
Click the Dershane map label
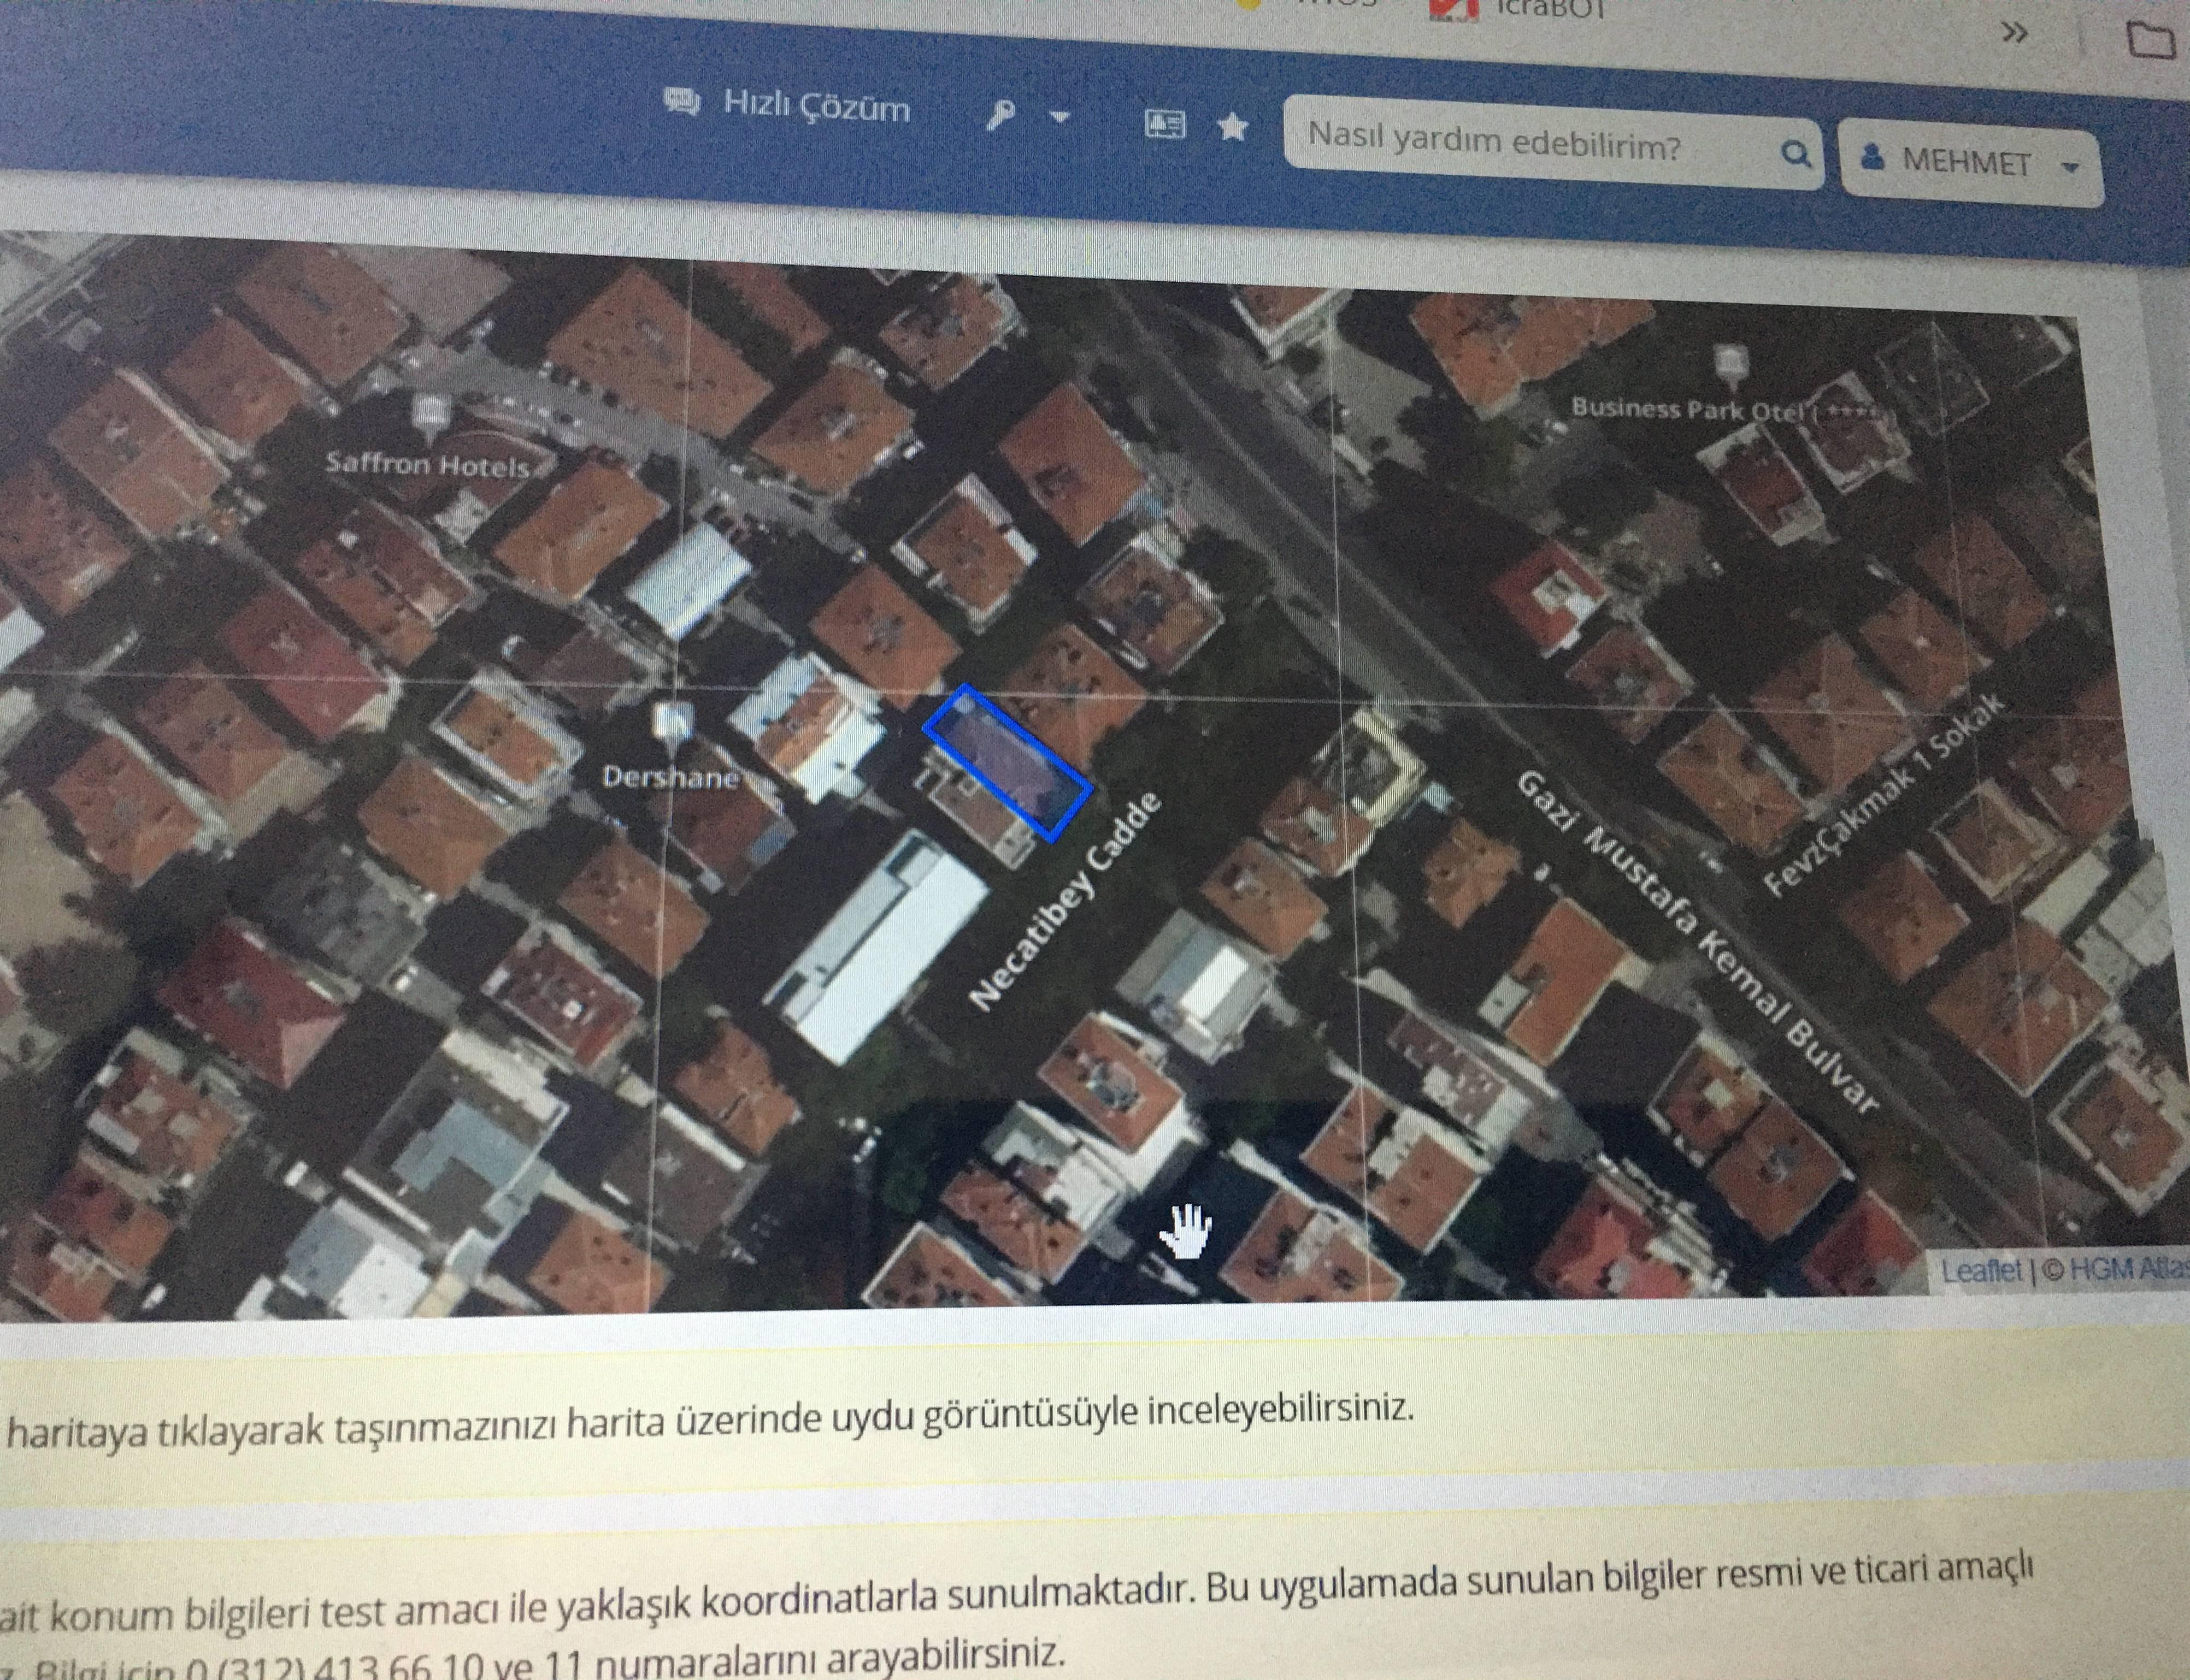click(x=672, y=777)
